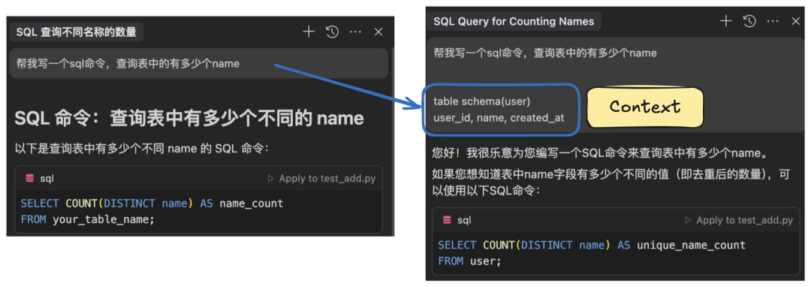Click the sql database icon in left code block
The image size is (811, 287).
(29, 179)
